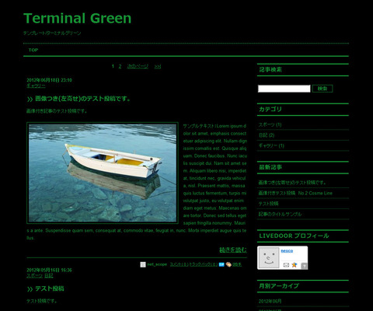
Task: Click the nesco profile avatar face
Action: pyautogui.click(x=269, y=258)
